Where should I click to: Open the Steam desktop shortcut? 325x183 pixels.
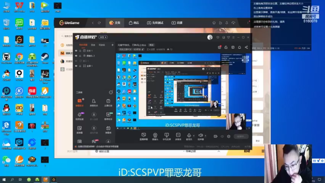pyautogui.click(x=45, y=58)
